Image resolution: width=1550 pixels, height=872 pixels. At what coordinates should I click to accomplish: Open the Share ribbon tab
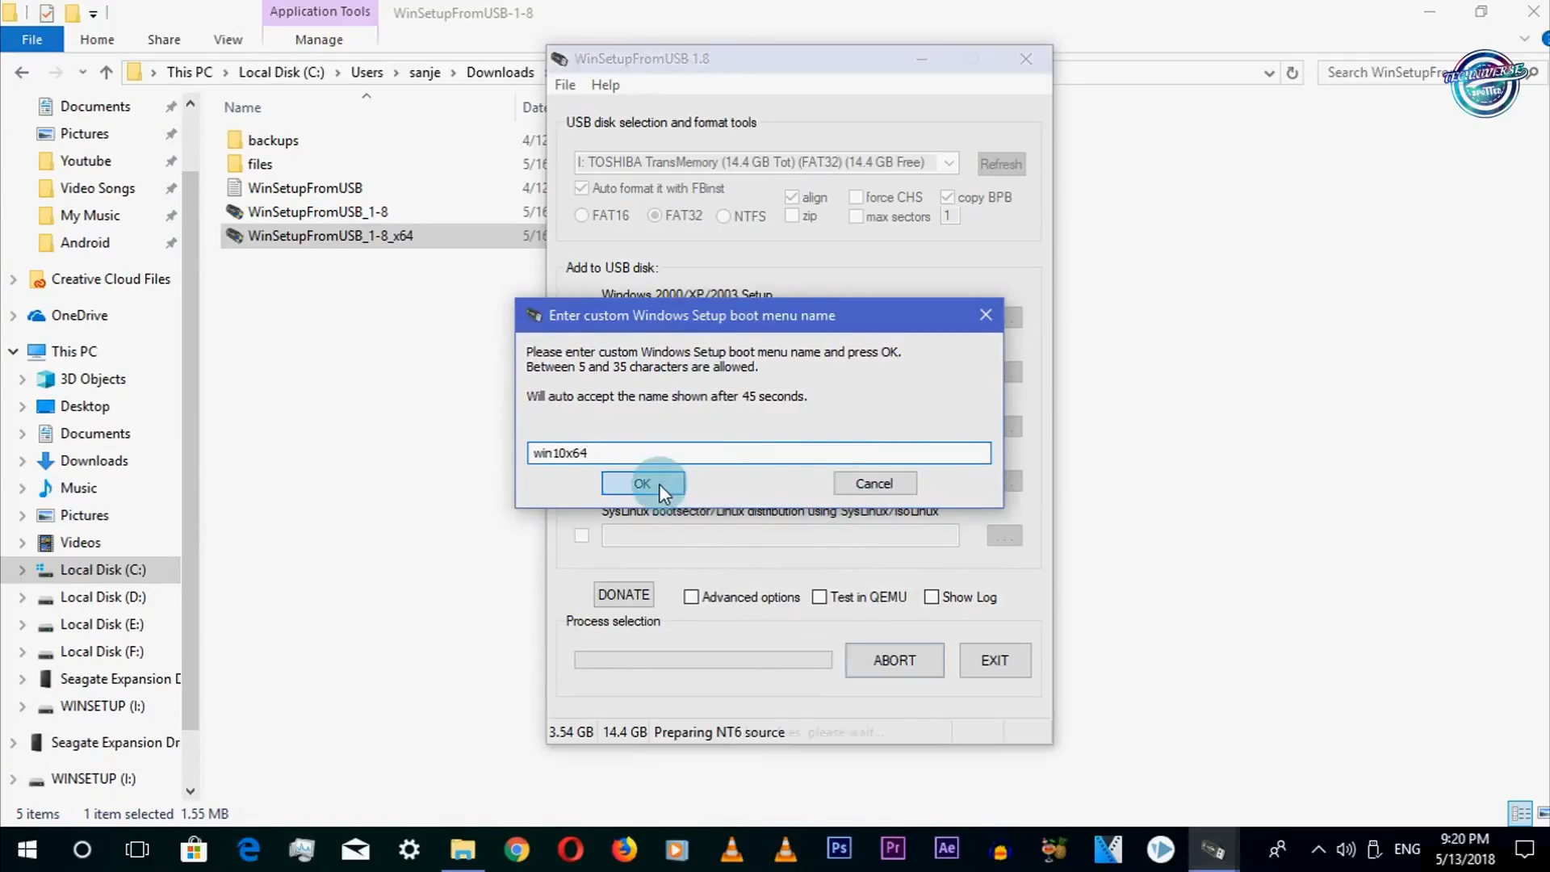coord(164,40)
